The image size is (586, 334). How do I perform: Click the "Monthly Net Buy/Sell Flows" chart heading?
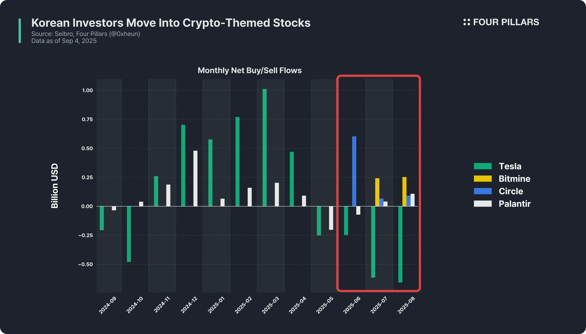click(249, 71)
